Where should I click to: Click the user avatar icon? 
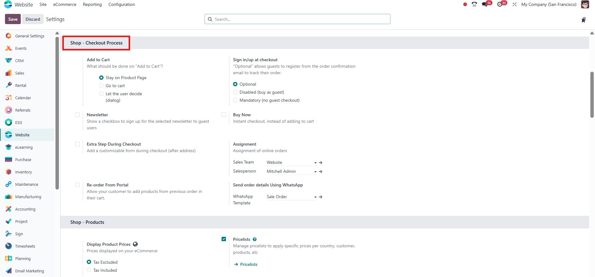pos(585,5)
